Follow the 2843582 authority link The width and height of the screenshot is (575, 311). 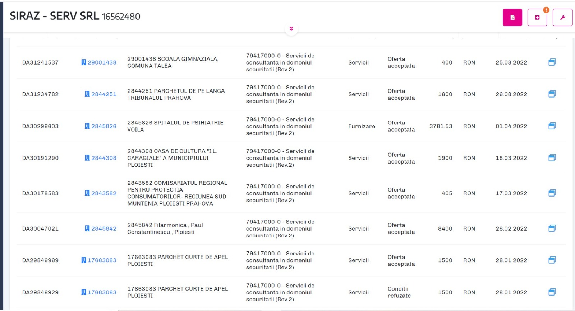click(x=103, y=193)
